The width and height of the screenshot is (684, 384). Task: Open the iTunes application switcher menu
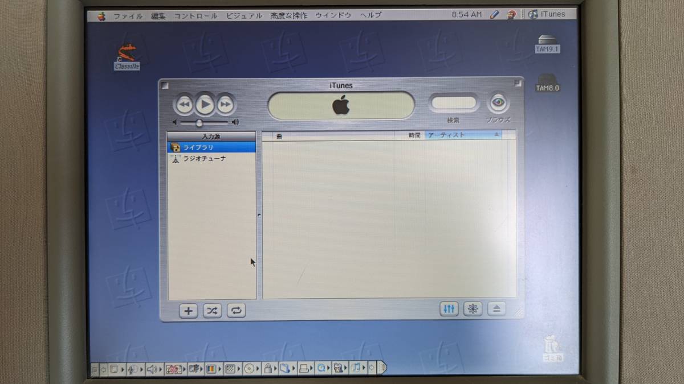[x=547, y=14]
